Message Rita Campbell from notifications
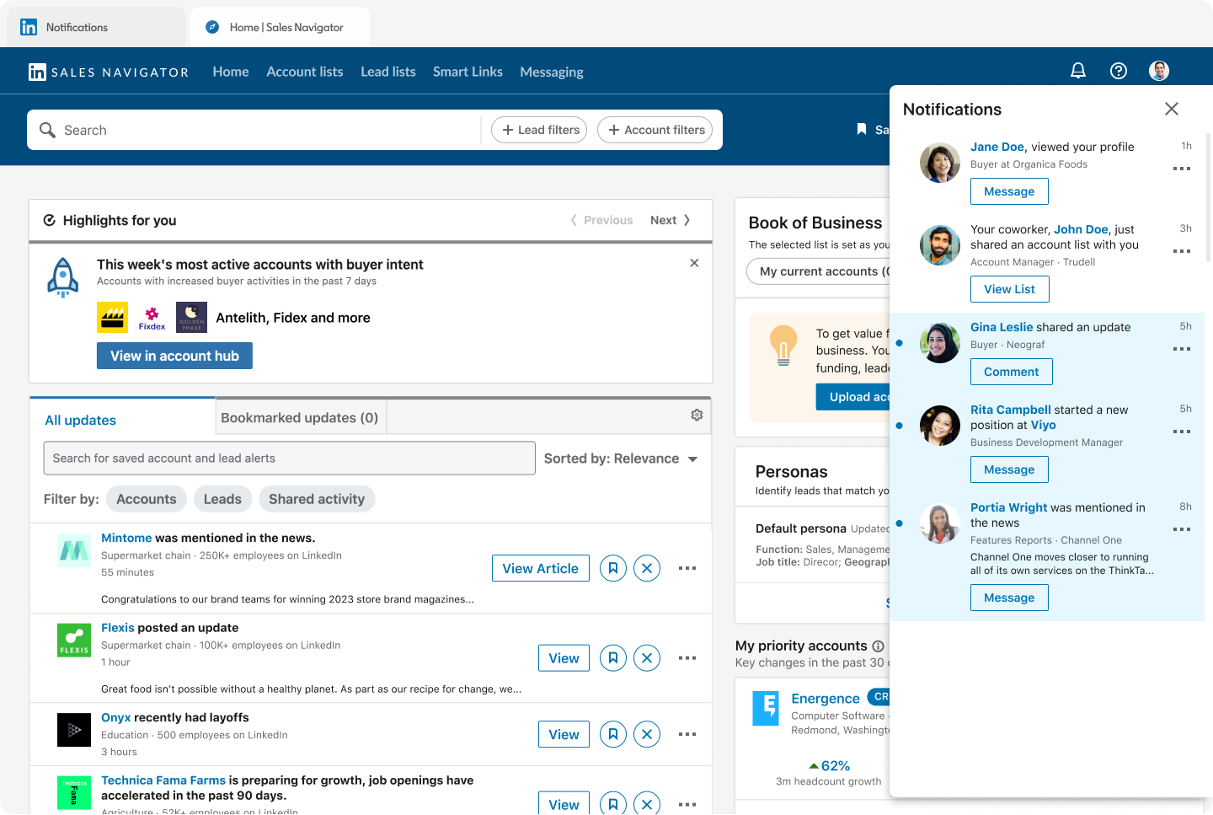1213x815 pixels. pos(1009,469)
